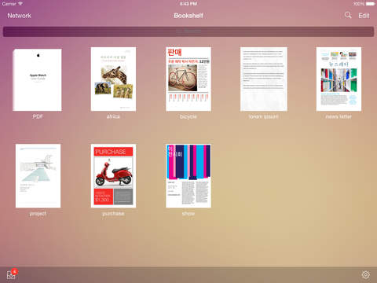Open the Apple Watch PDF document

click(x=37, y=79)
